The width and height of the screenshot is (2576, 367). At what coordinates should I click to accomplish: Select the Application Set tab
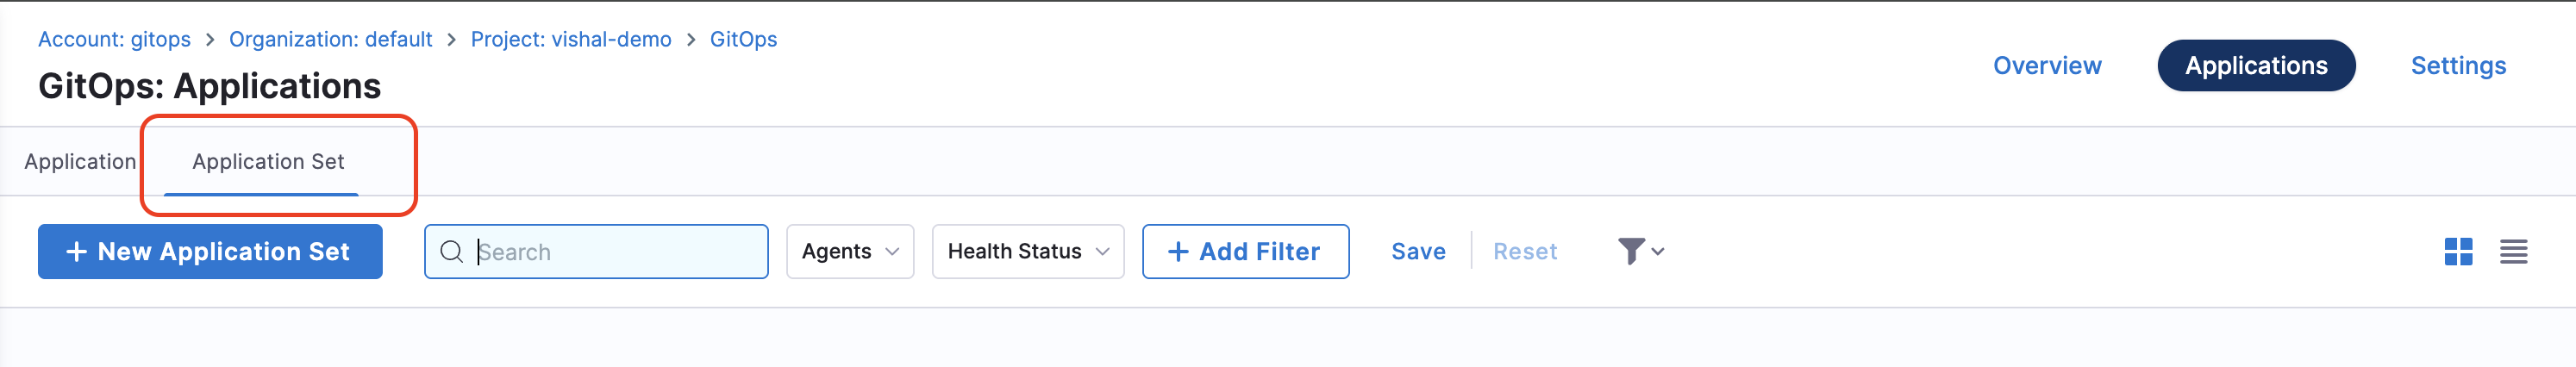pyautogui.click(x=268, y=162)
